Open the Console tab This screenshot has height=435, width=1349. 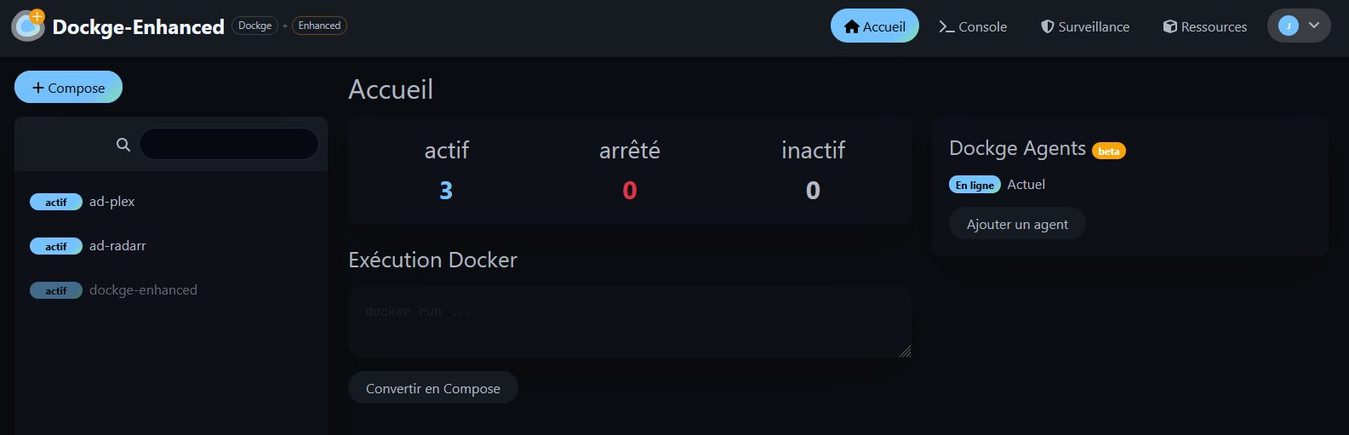pos(973,26)
